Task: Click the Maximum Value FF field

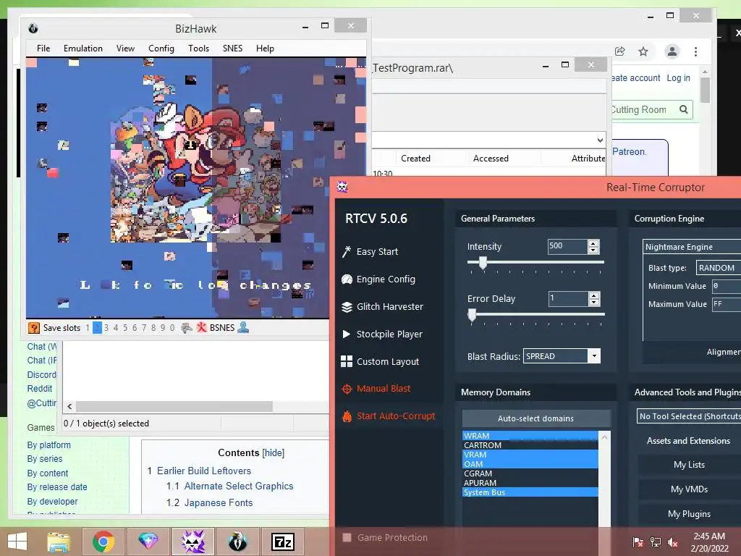Action: (727, 305)
